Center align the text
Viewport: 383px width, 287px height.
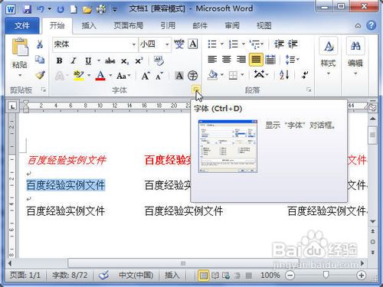227,60
